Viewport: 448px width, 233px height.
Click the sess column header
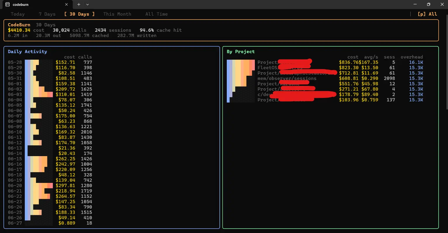pyautogui.click(x=389, y=57)
